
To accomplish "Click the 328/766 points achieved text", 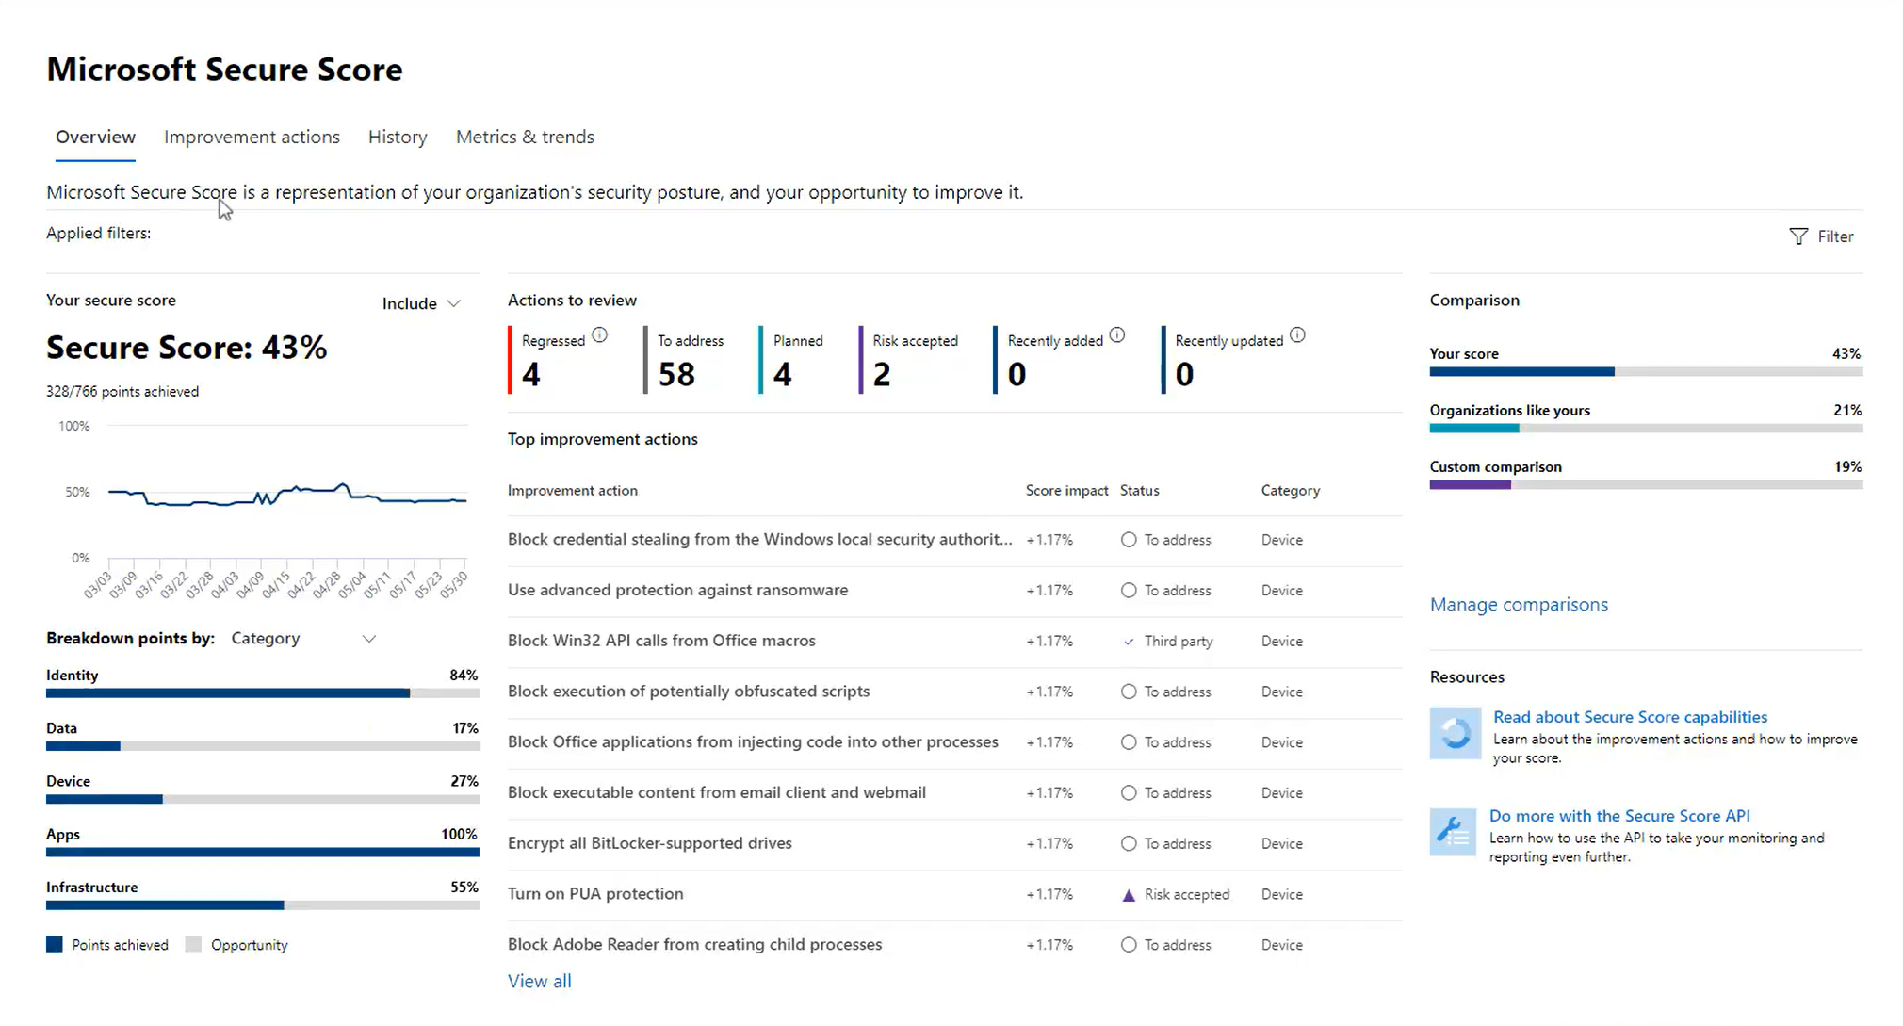I will click(122, 391).
